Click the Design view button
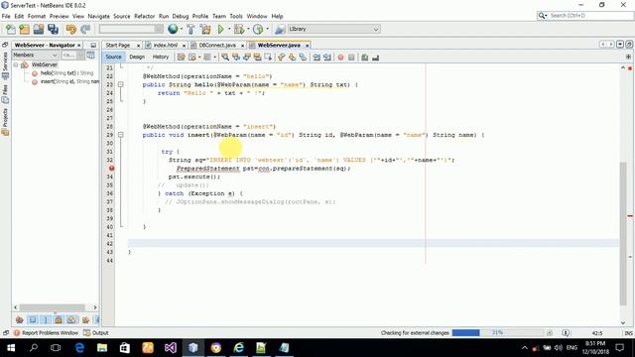Screen dimensions: 635x357 (x=137, y=58)
